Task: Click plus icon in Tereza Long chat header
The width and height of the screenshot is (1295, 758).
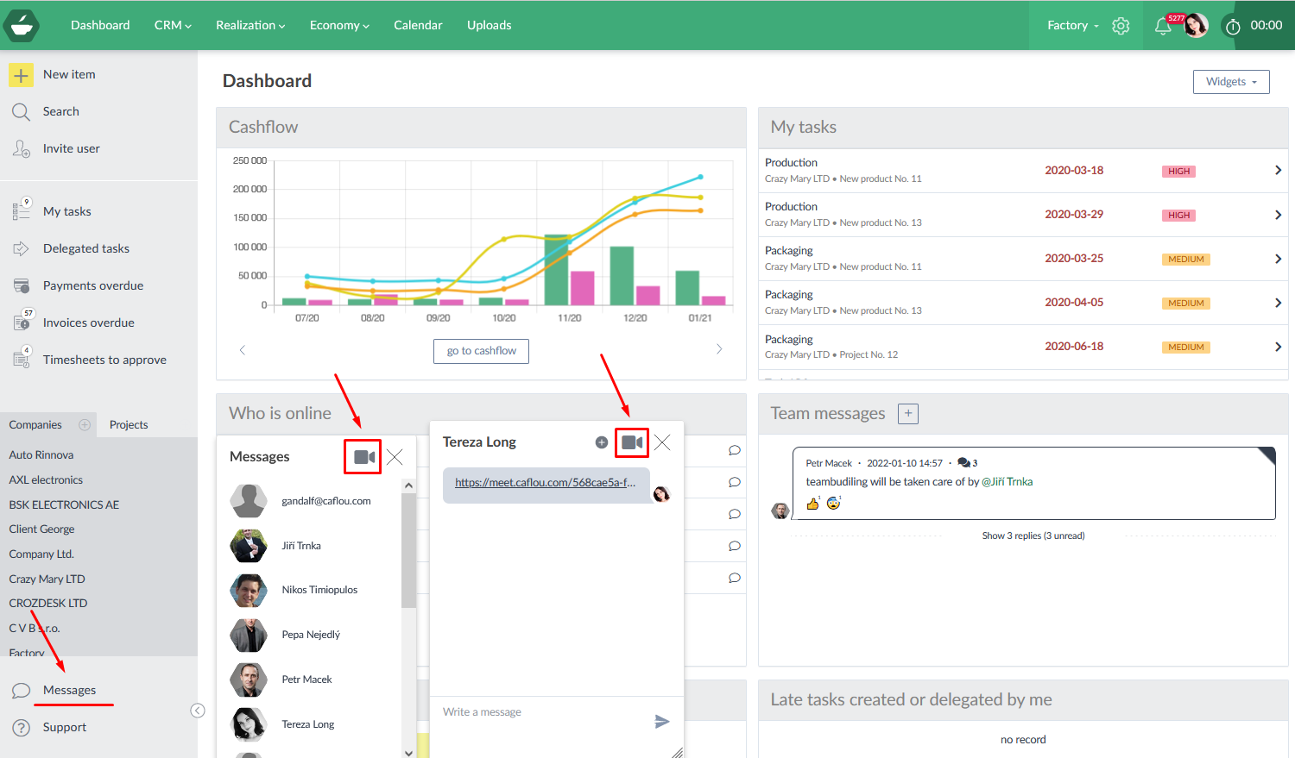Action: point(602,442)
